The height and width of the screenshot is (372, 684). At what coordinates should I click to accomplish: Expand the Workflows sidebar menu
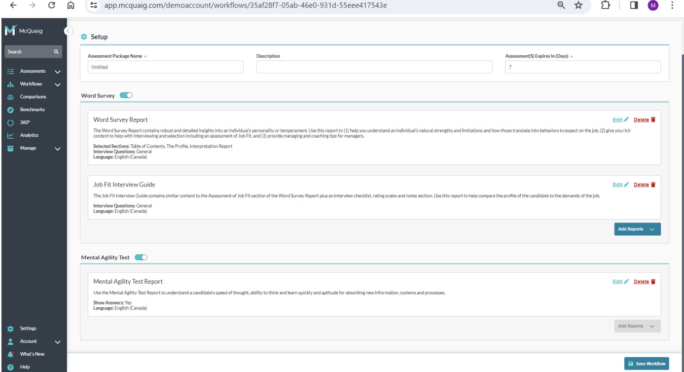tap(57, 85)
